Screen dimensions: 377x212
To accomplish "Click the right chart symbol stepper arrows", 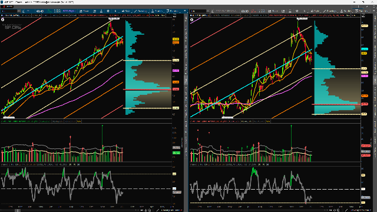I will [212, 11].
